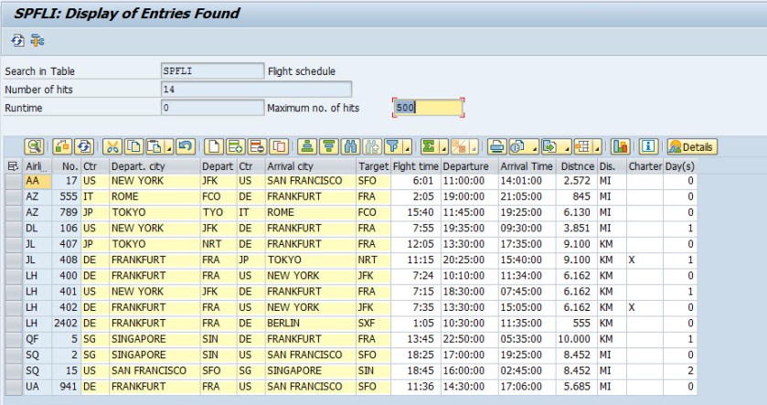
Task: Open the Graphic chart icon
Action: point(621,146)
